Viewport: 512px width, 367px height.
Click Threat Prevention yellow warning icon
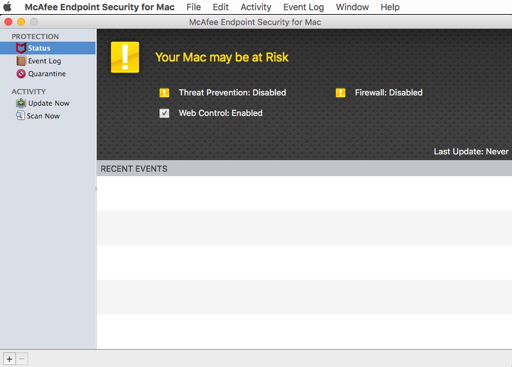tap(164, 93)
